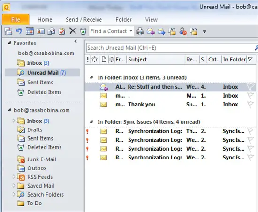Click the search magnifier icon

coord(256,48)
